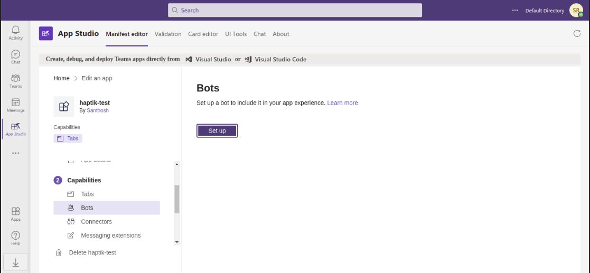Click the scroll down arrow in sidebar list
The height and width of the screenshot is (273, 590).
[177, 242]
